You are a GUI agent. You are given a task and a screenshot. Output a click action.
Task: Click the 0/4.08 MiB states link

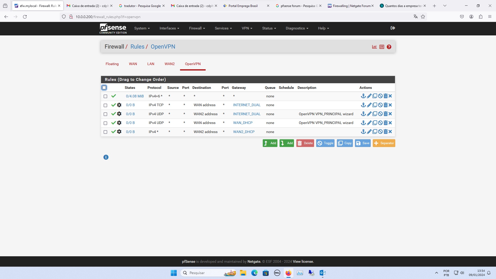click(135, 96)
